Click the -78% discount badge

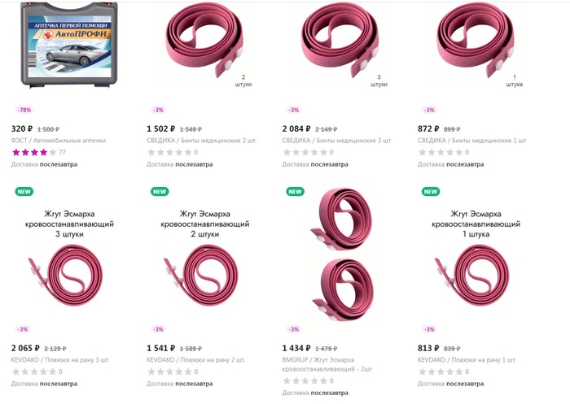(24, 110)
